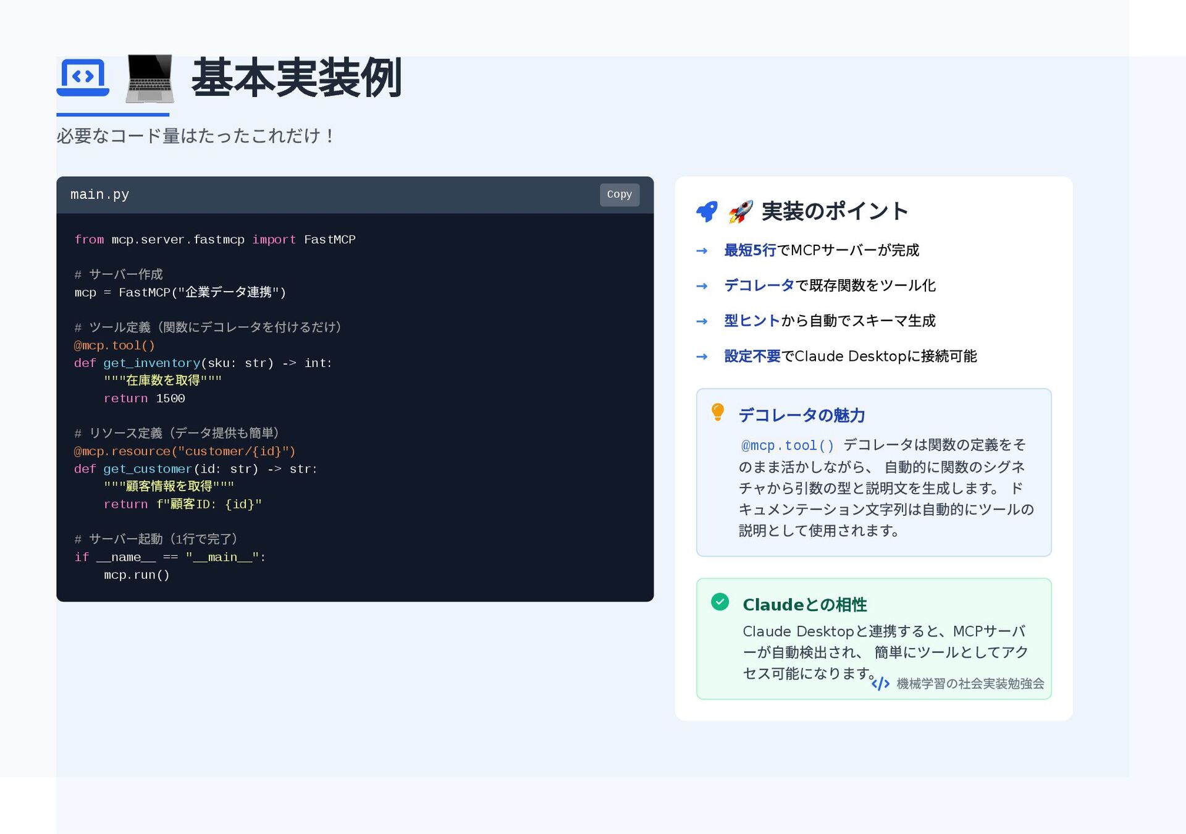Click the code brackets icon beside 機械学習の社会実装勉強会
The width and height of the screenshot is (1186, 834).
click(880, 683)
